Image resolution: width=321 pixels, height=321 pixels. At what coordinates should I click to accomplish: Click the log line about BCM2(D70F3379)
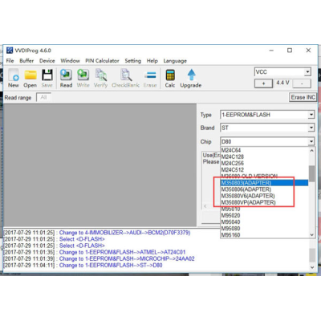click(97, 233)
